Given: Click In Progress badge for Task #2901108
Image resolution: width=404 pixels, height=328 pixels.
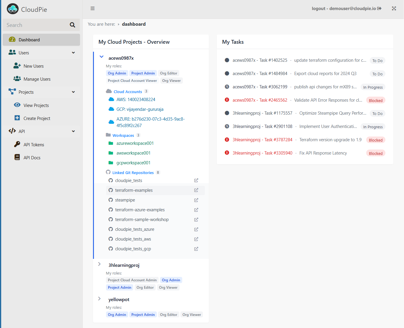Looking at the screenshot, I should coord(373,127).
